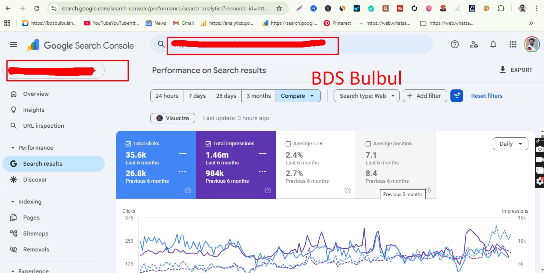Image resolution: width=544 pixels, height=273 pixels.
Task: Open the Search Console help icon
Action: (x=455, y=44)
